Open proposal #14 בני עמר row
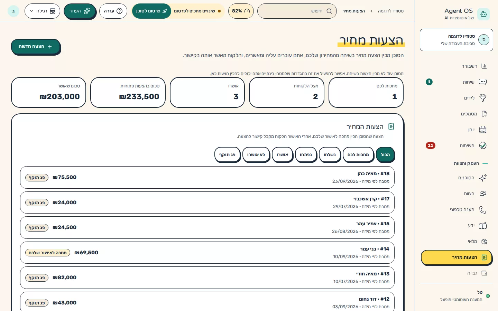Image resolution: width=498 pixels, height=311 pixels. point(207,253)
